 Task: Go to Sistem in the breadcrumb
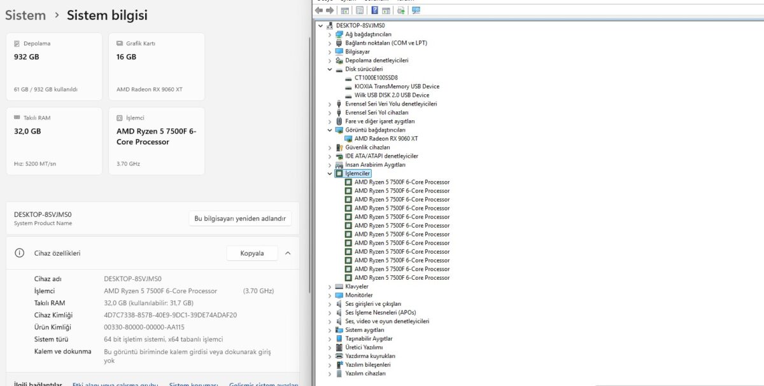pyautogui.click(x=25, y=15)
